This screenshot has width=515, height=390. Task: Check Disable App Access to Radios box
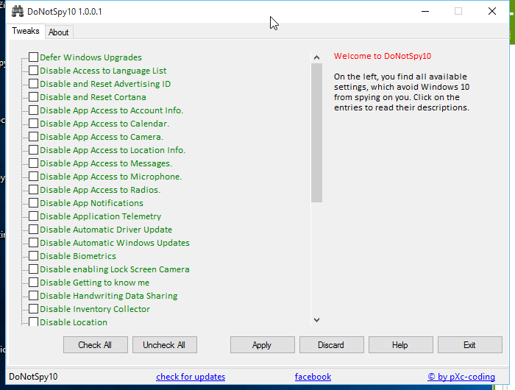34,190
